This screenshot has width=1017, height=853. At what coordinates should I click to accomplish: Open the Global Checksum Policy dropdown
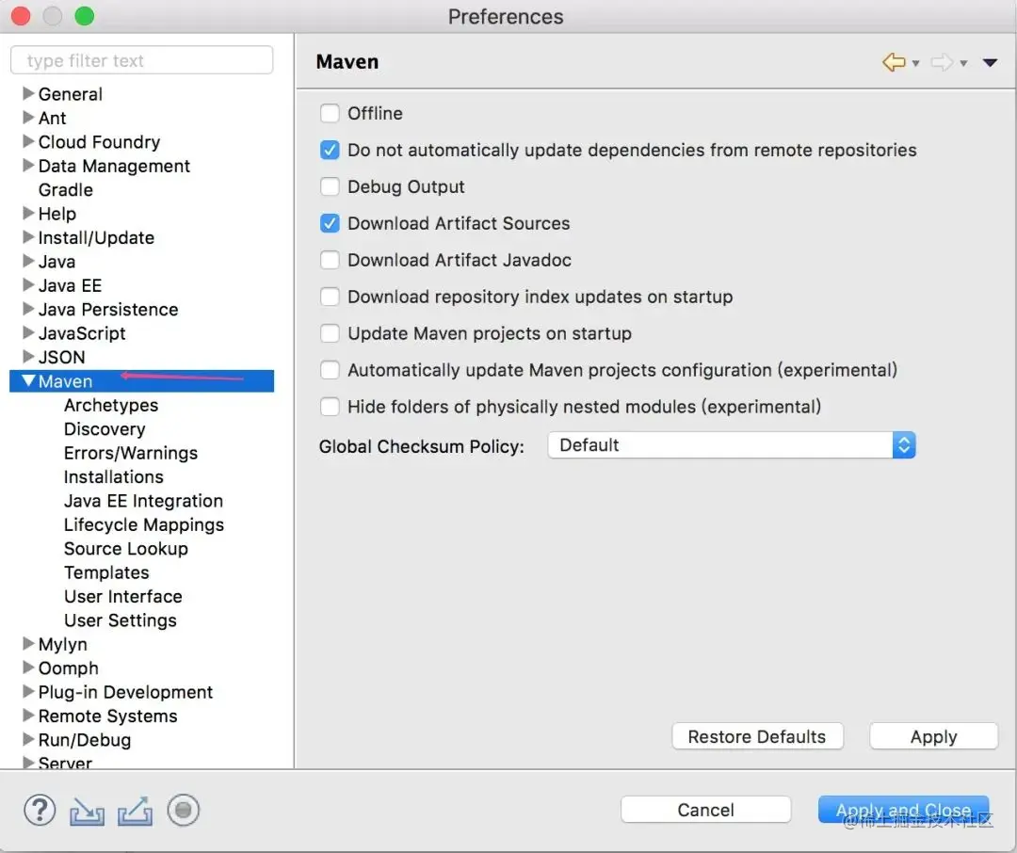[731, 445]
